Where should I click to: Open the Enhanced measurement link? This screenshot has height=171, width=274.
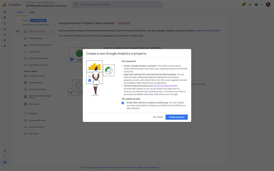point(165,86)
